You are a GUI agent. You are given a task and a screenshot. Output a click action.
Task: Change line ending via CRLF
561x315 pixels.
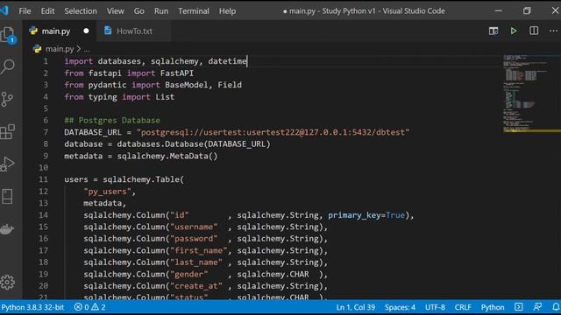click(463, 307)
